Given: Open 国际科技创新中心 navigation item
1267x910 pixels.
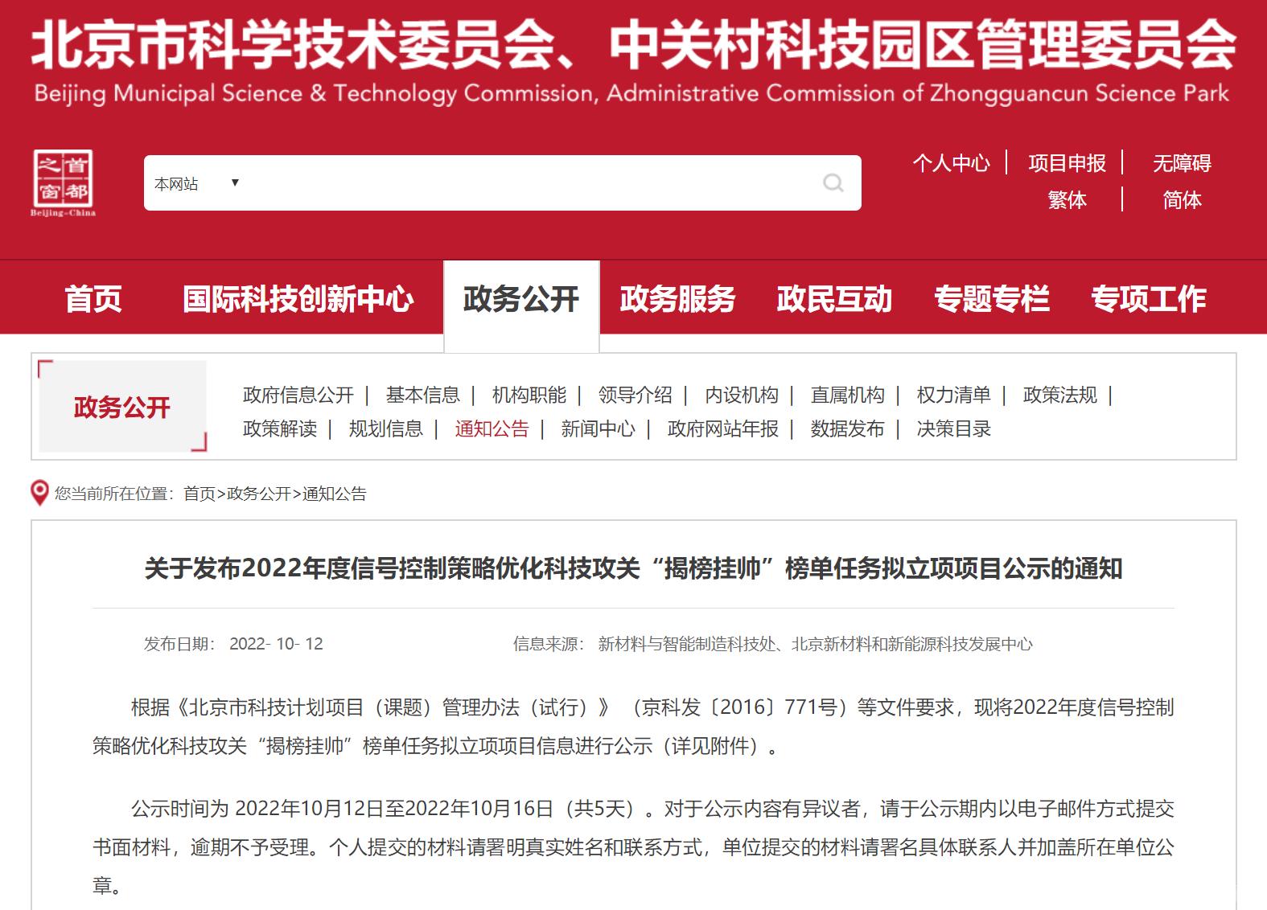Looking at the screenshot, I should pyautogui.click(x=298, y=298).
